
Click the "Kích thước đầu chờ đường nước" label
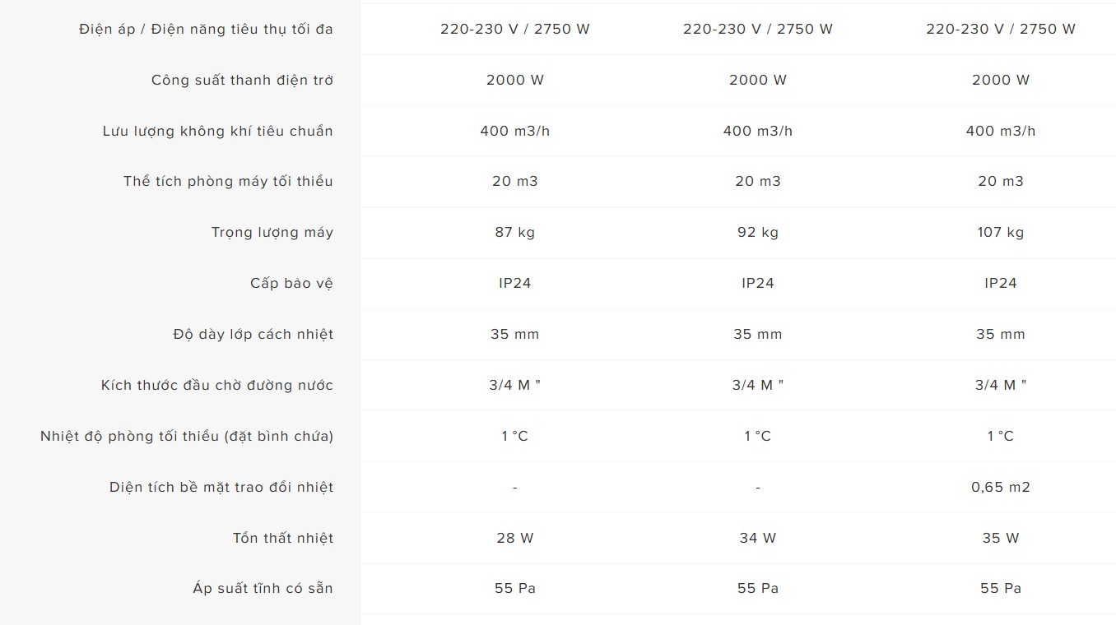click(216, 385)
